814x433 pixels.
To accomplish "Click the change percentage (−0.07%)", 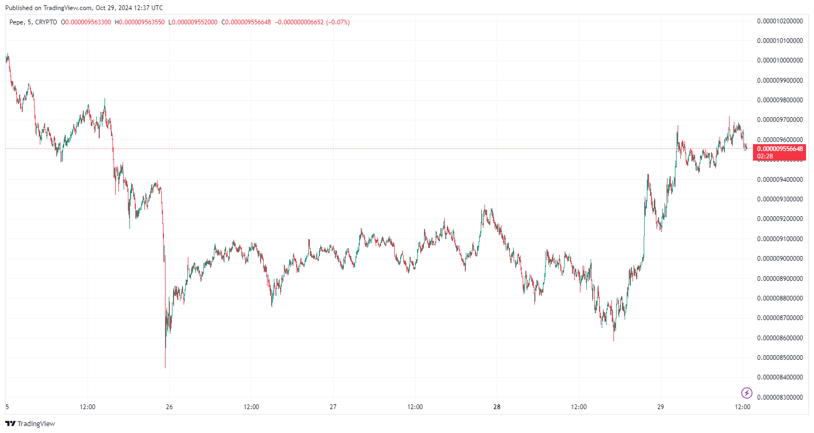I will (x=337, y=22).
